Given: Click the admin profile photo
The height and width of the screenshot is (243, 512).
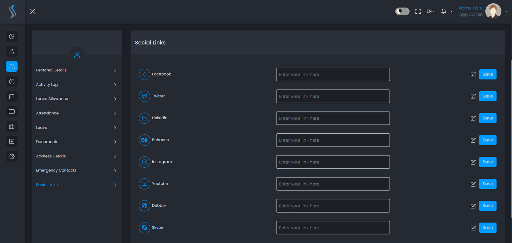Looking at the screenshot, I should coord(493,11).
